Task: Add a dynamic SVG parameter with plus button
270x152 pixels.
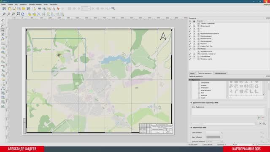Action: coord(259,118)
